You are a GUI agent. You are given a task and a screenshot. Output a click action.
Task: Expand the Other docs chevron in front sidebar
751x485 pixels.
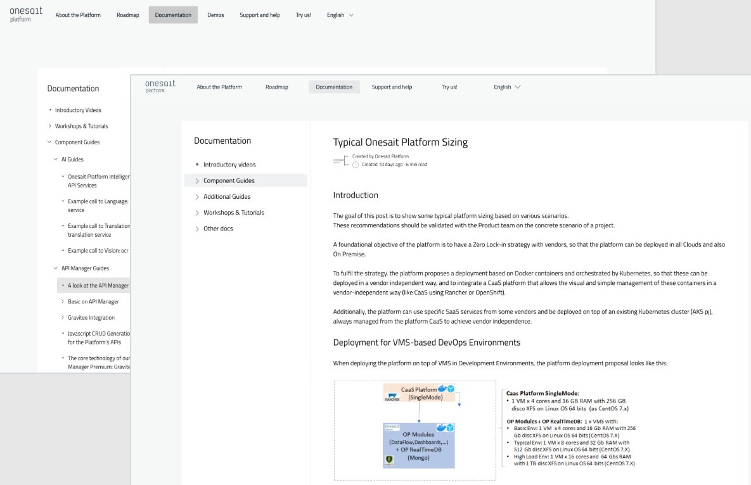point(197,229)
